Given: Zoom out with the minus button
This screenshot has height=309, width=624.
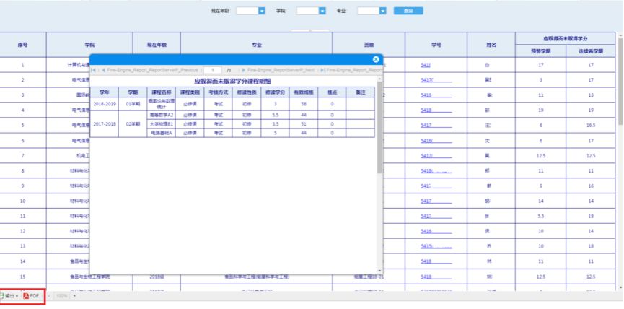Looking at the screenshot, I should click(x=48, y=296).
